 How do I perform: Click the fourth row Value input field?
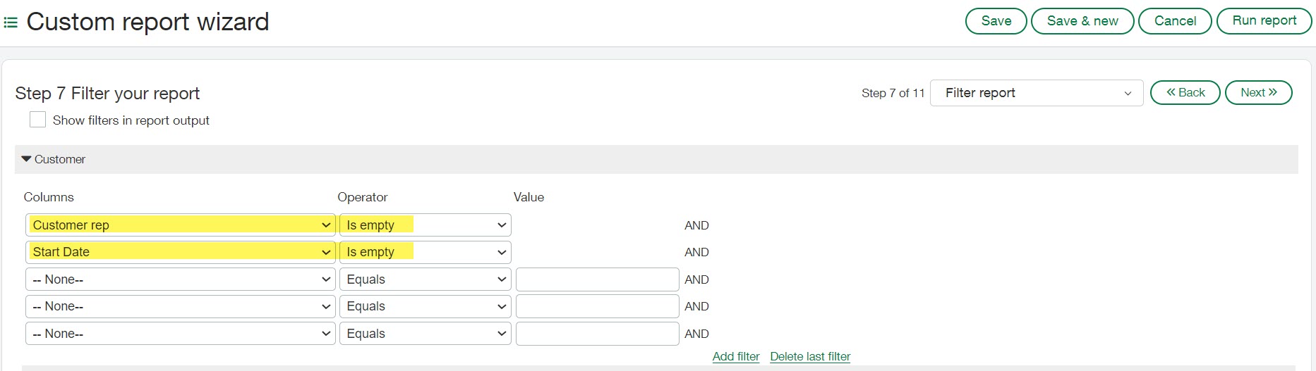[x=597, y=306]
